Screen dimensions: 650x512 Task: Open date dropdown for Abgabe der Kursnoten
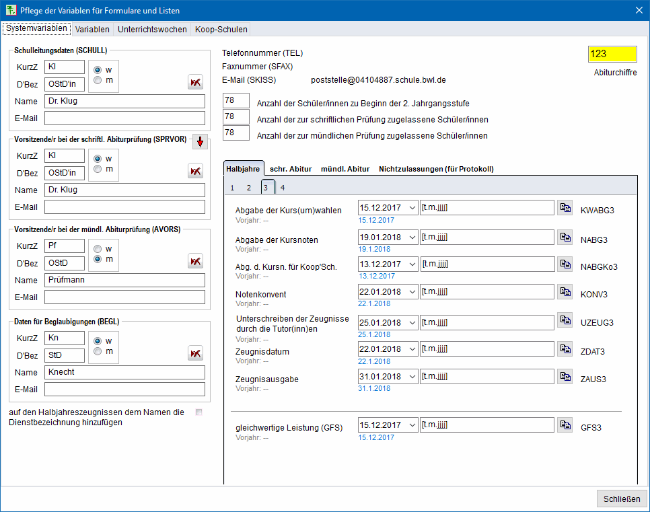click(412, 236)
